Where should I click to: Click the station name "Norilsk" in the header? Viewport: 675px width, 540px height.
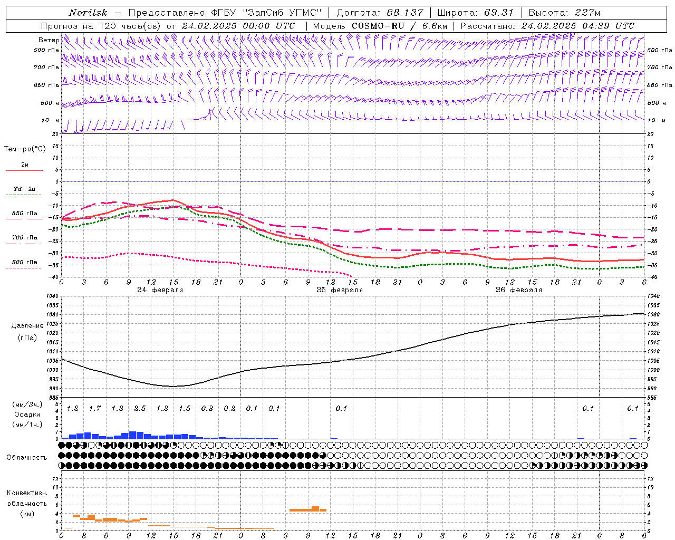coord(88,13)
